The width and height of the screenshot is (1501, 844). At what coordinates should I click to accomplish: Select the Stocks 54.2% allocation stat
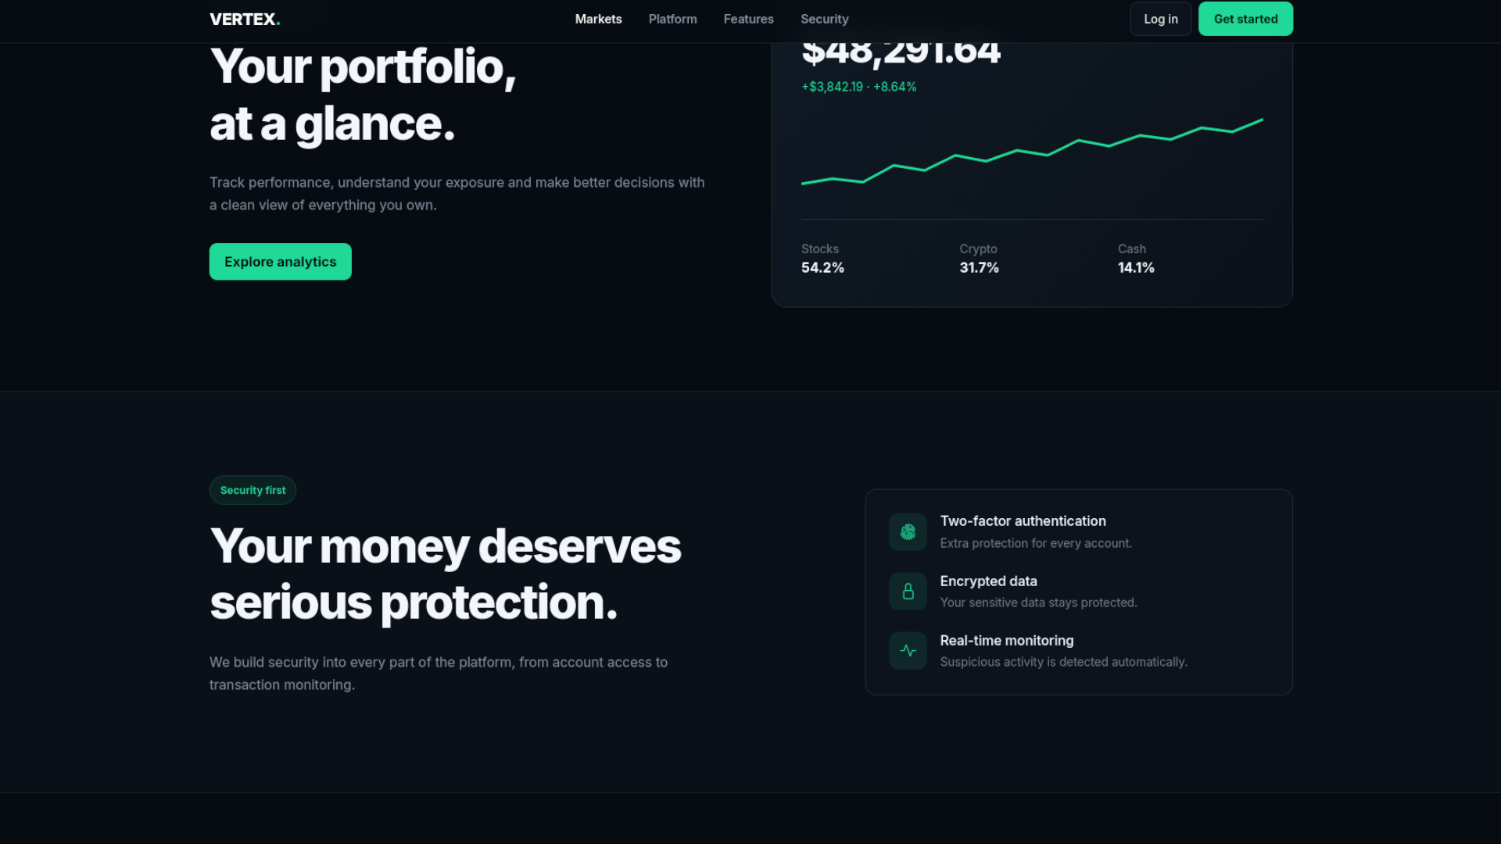pyautogui.click(x=822, y=259)
